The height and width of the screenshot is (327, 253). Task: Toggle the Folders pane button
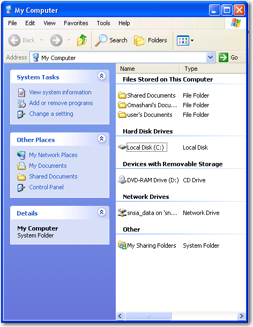click(x=151, y=40)
